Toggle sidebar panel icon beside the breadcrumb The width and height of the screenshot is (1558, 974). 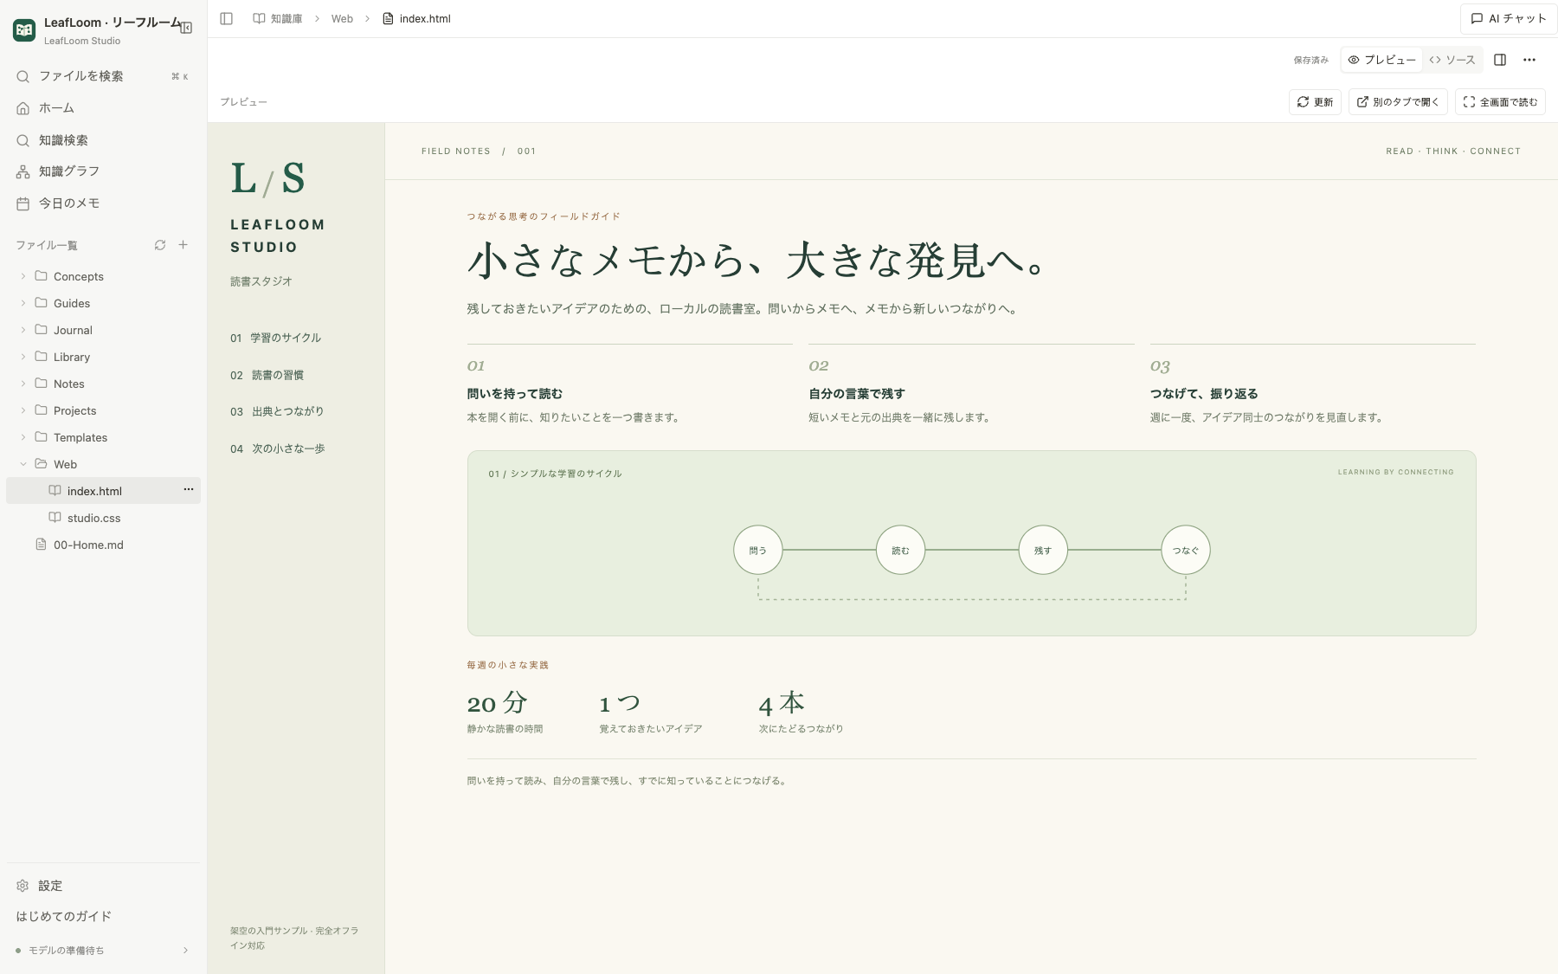tap(227, 18)
